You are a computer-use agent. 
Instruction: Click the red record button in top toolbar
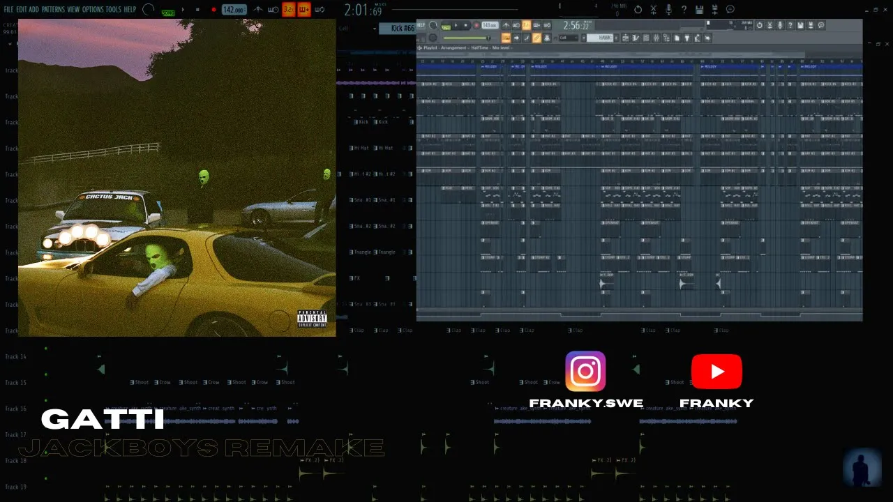pyautogui.click(x=213, y=10)
